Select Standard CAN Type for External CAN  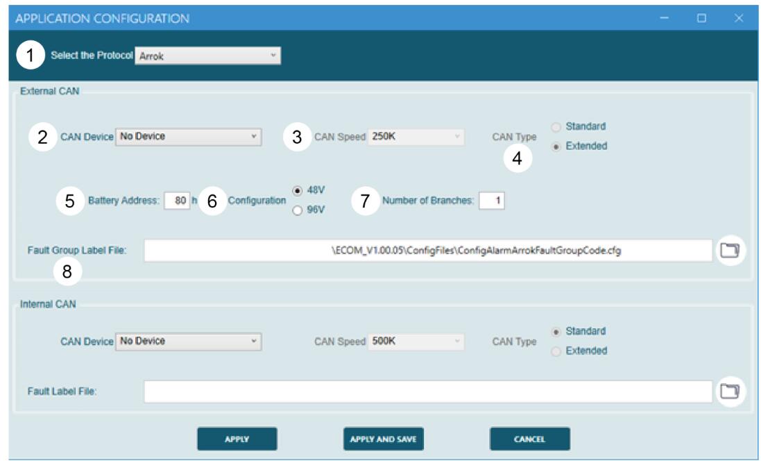click(556, 127)
